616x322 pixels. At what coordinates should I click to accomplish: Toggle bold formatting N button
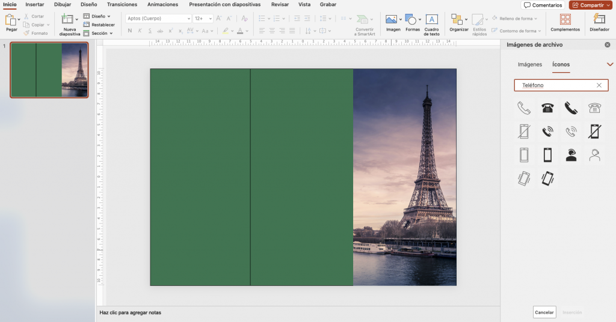pyautogui.click(x=130, y=31)
